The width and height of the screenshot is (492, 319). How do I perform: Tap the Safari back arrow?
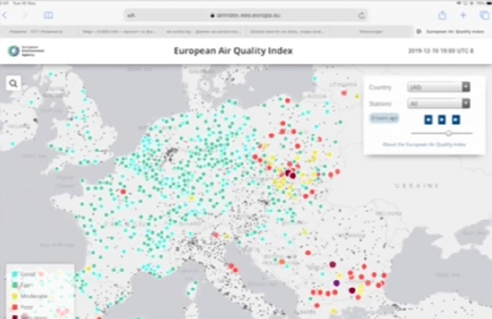click(6, 15)
